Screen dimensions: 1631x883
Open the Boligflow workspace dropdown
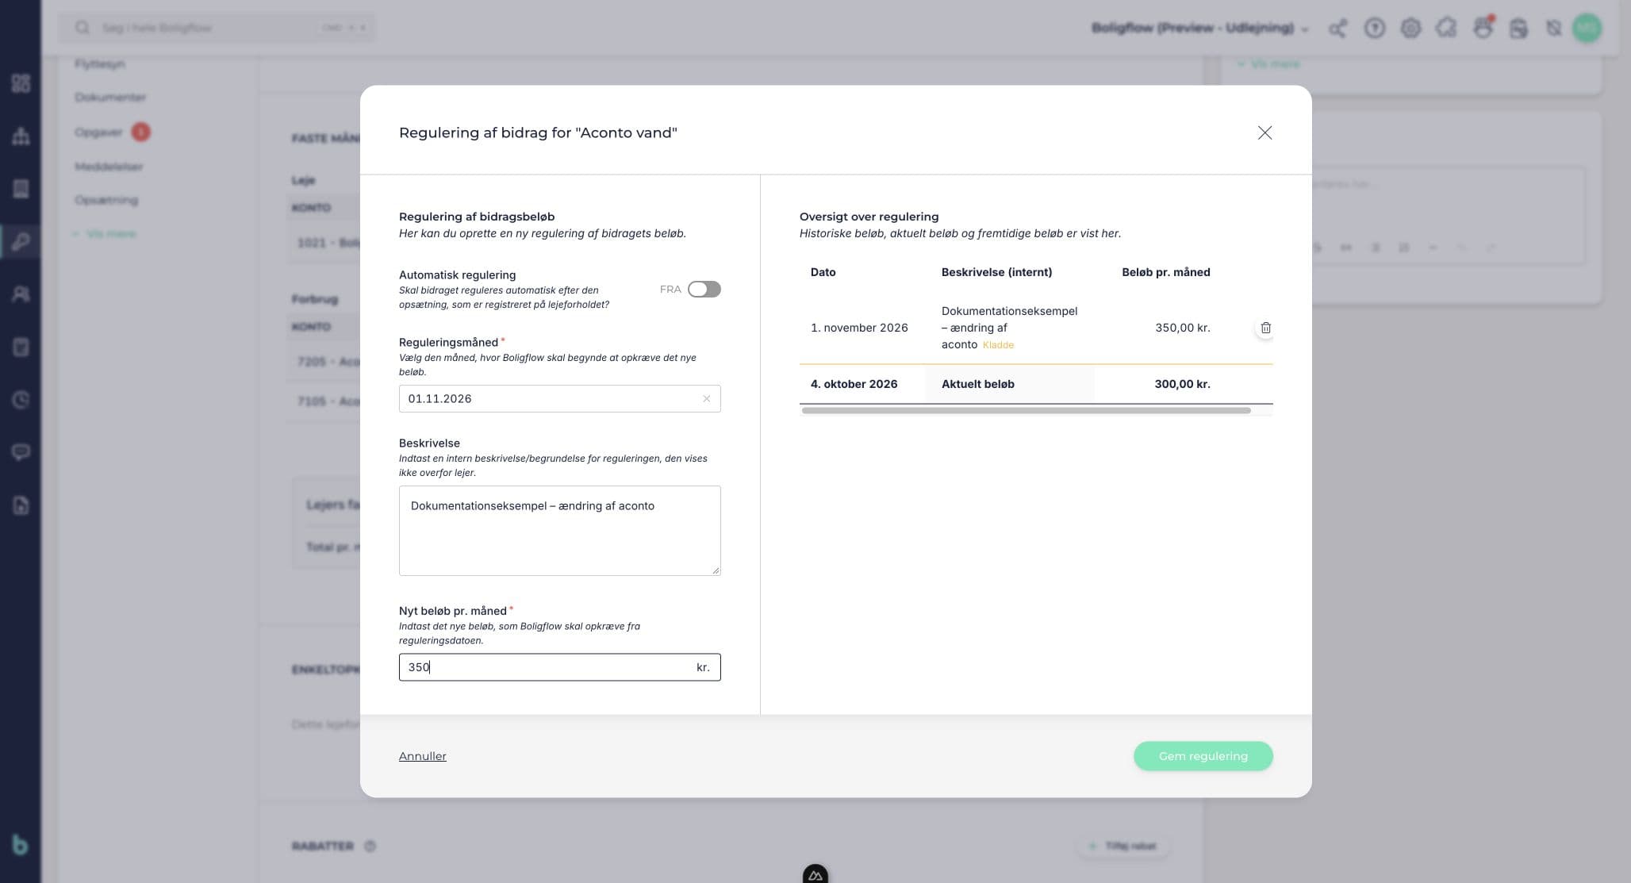pos(1199,28)
